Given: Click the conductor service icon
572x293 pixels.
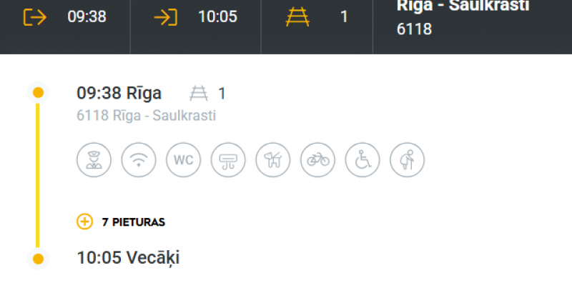Looking at the screenshot, I should coord(94,160).
